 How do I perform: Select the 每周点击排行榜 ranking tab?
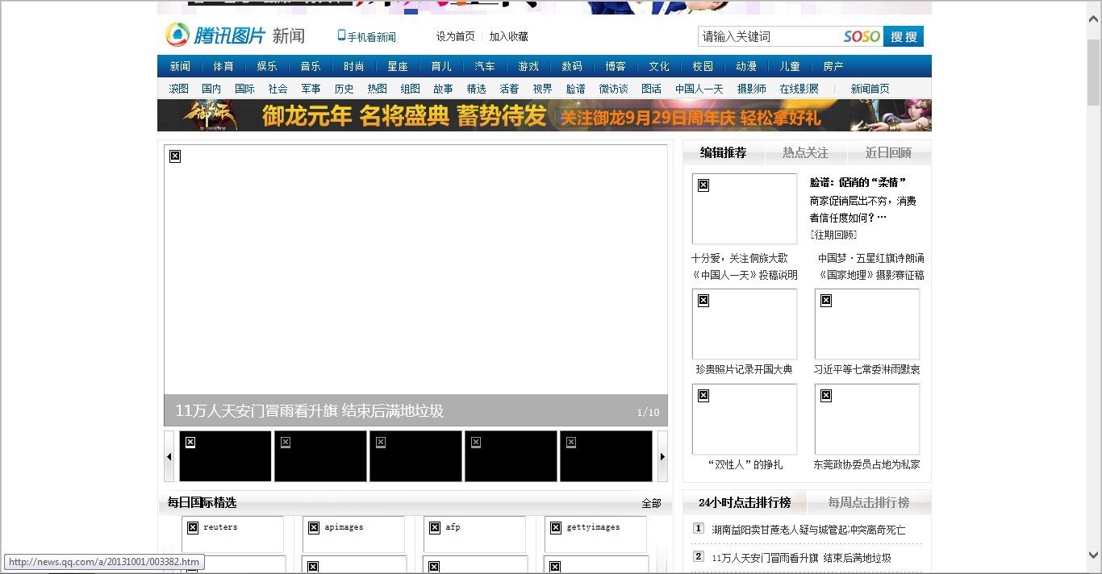point(868,502)
